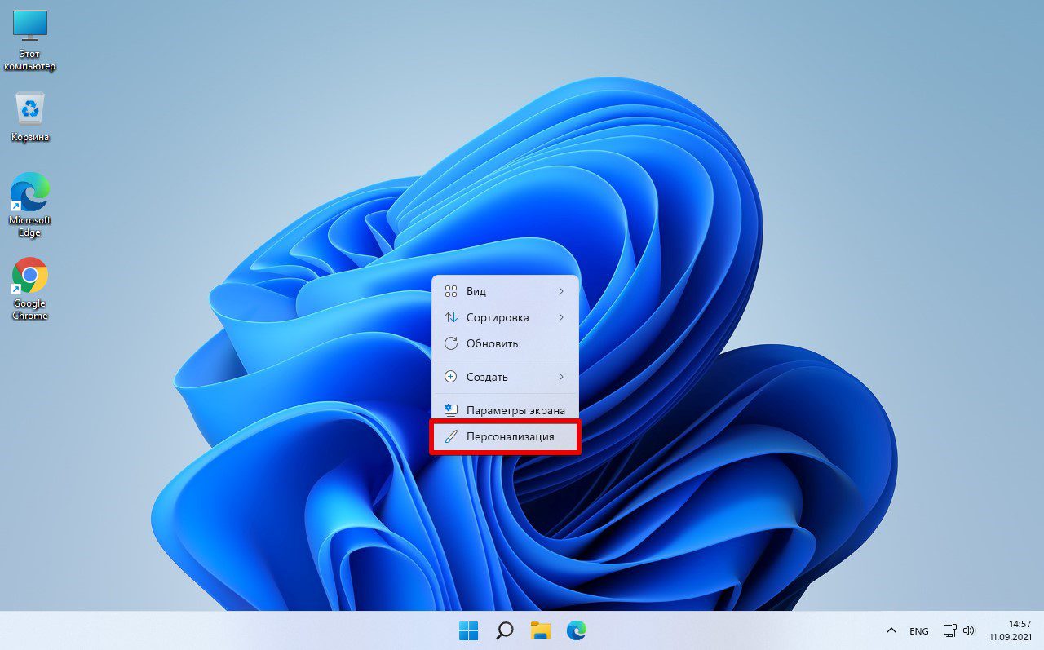Image resolution: width=1044 pixels, height=650 pixels.
Task: Click the refresh icon beside Обновить
Action: pos(450,343)
